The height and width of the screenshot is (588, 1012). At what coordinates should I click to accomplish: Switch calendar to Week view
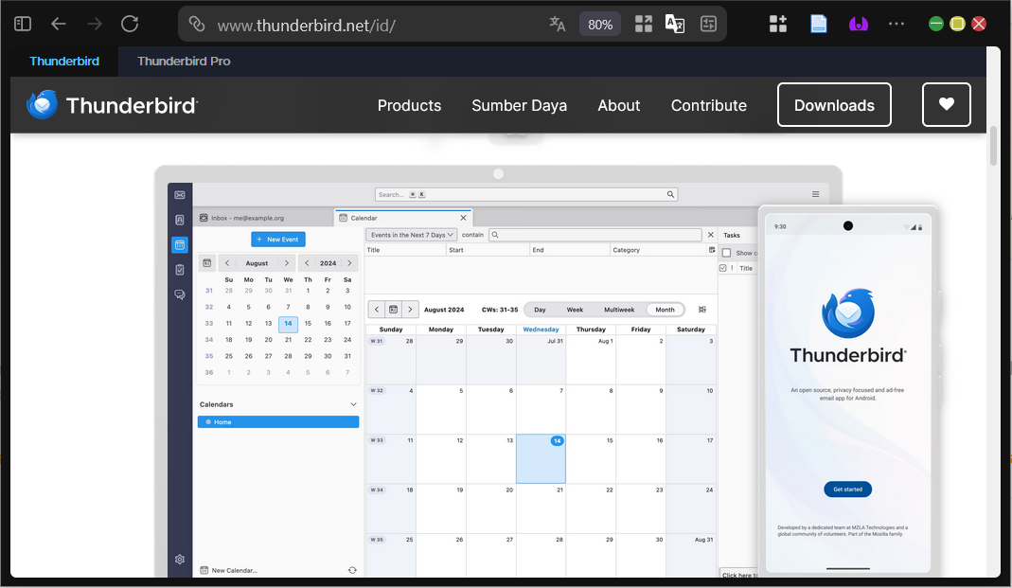coord(575,310)
